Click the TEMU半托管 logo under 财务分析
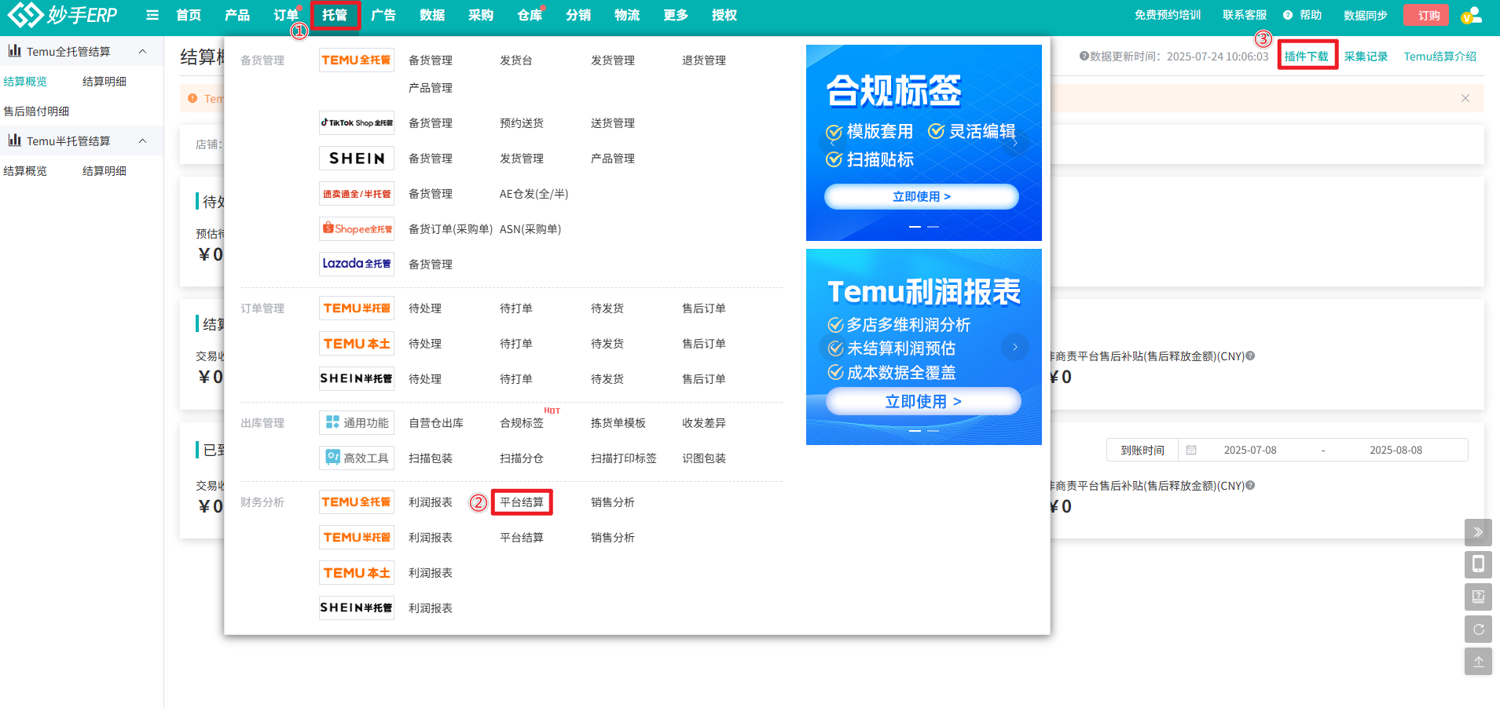The height and width of the screenshot is (708, 1500). pyautogui.click(x=356, y=537)
